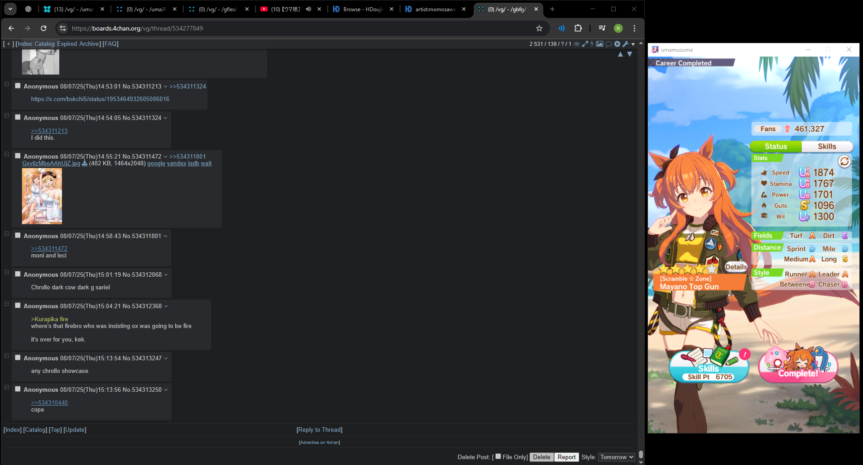863x465 pixels.
Task: Open the image gallery icon in header
Action: click(599, 44)
